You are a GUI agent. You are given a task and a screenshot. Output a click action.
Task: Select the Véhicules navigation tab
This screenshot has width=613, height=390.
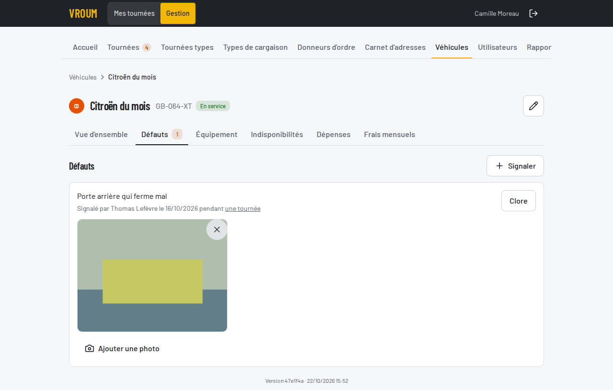(452, 47)
